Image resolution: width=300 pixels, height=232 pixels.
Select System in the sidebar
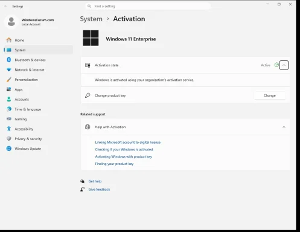38,50
